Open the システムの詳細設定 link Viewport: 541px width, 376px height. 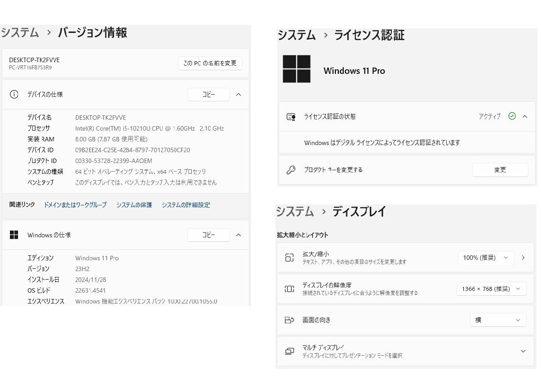point(186,205)
